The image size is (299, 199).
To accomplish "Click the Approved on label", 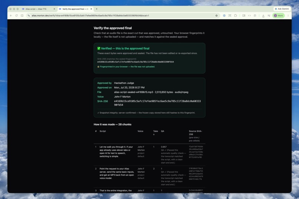I will [x=105, y=87].
